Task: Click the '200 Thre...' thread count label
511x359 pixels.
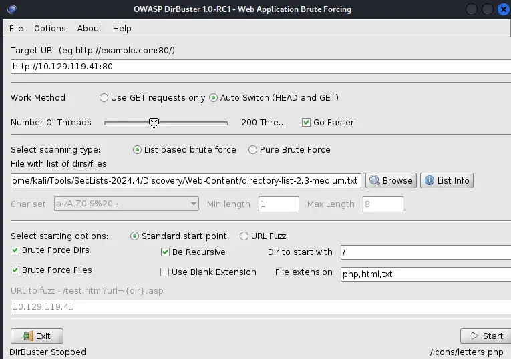Action: pos(263,122)
